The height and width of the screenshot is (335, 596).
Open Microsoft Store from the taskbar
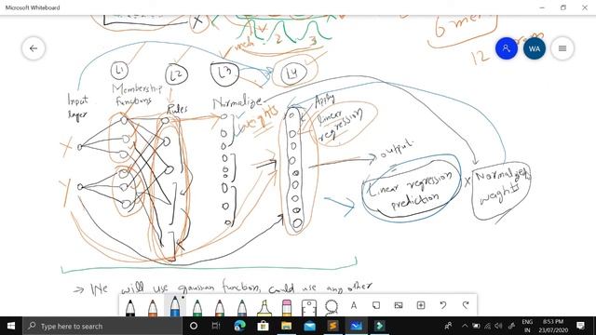(263, 326)
